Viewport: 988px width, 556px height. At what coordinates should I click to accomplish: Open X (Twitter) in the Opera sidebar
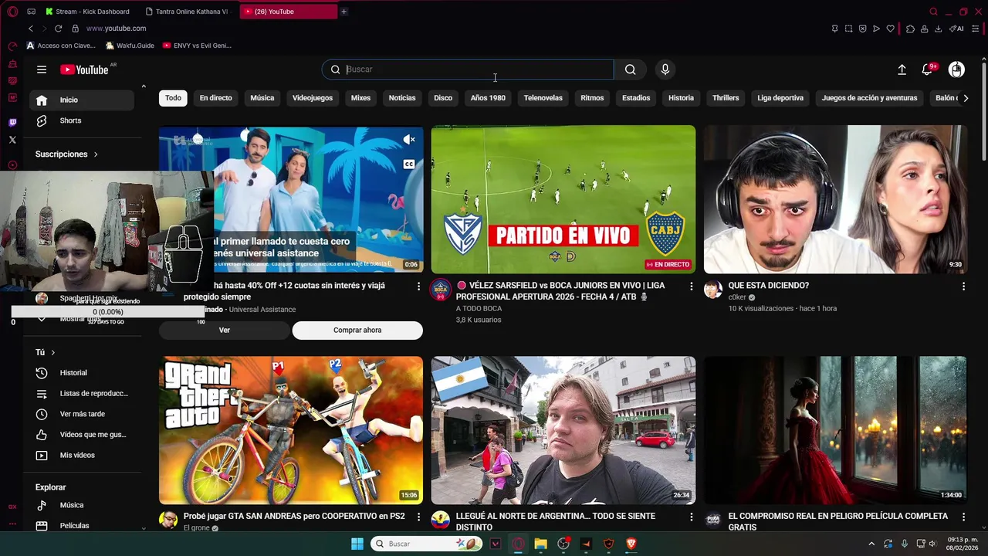pyautogui.click(x=12, y=140)
